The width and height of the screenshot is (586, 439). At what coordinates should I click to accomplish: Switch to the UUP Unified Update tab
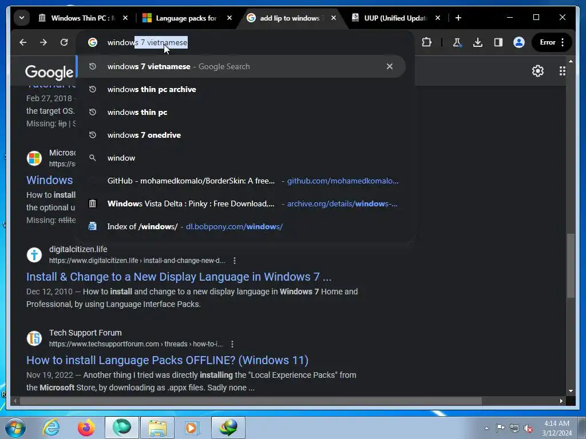pos(395,18)
